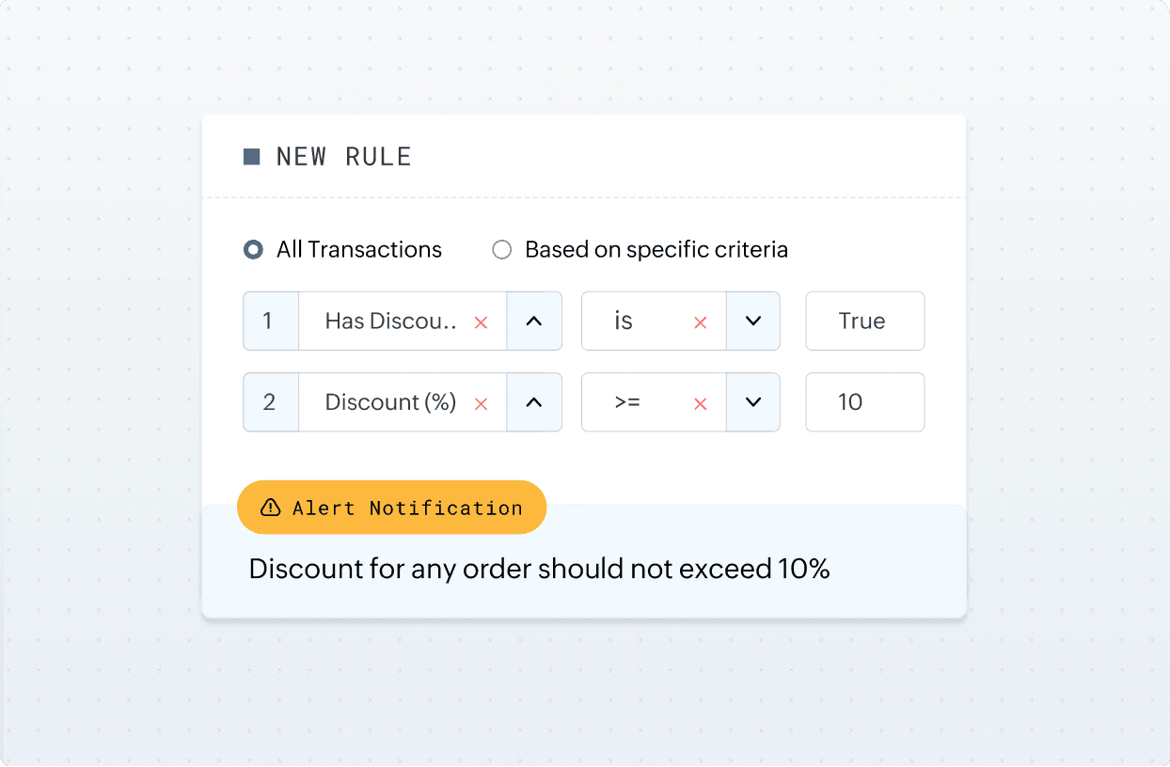Remove the >= operator using its red X
Image resolution: width=1170 pixels, height=767 pixels.
pos(700,403)
